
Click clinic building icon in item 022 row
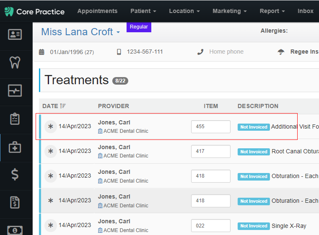point(100,230)
